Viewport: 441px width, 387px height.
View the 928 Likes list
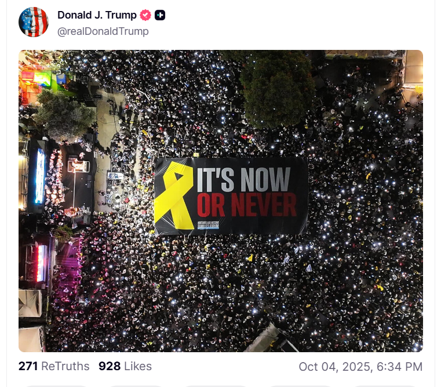click(x=125, y=367)
